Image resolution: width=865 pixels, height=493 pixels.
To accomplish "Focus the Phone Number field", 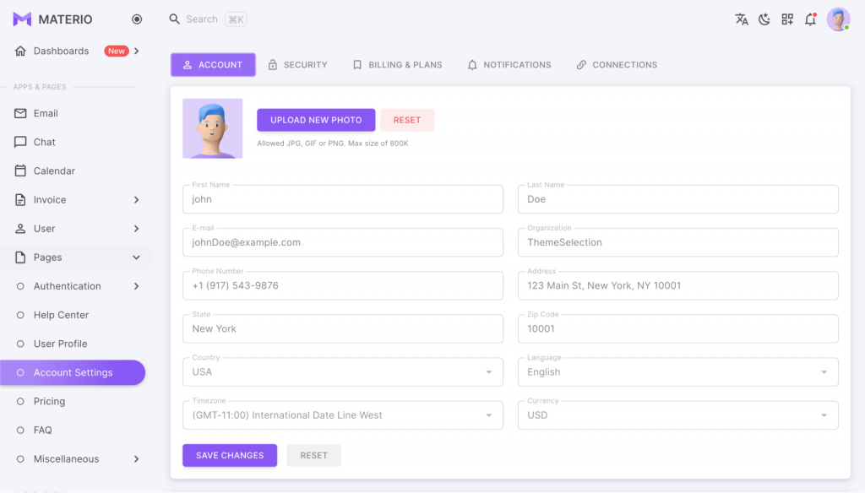I will click(343, 285).
